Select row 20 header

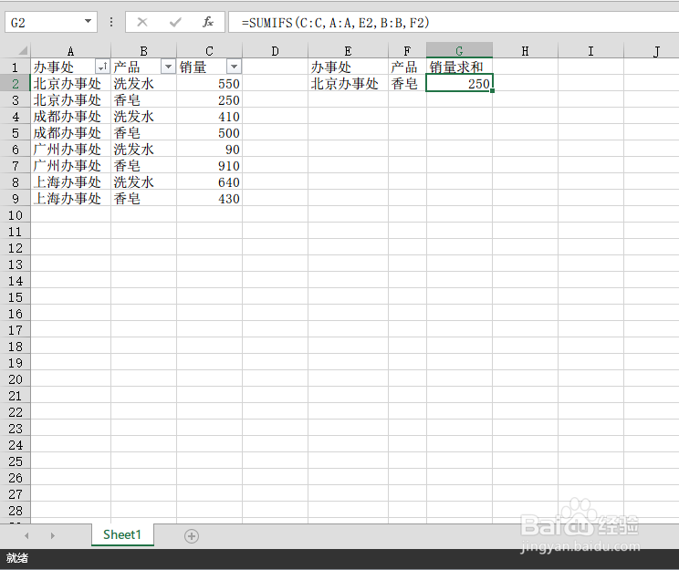pos(16,379)
